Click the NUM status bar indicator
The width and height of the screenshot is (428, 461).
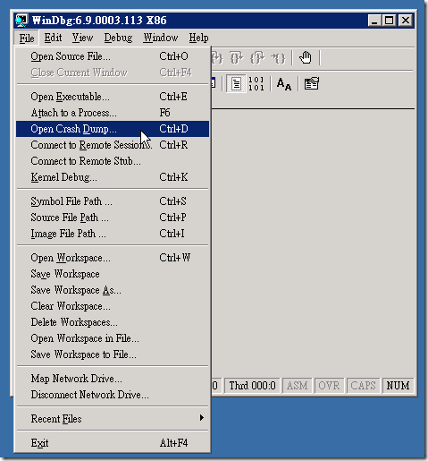[398, 386]
